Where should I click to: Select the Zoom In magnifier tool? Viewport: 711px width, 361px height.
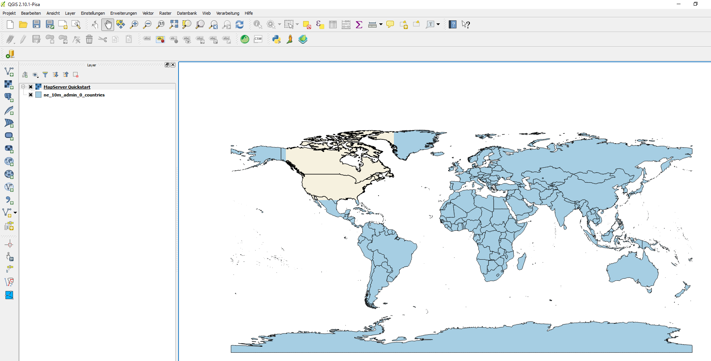coord(134,24)
